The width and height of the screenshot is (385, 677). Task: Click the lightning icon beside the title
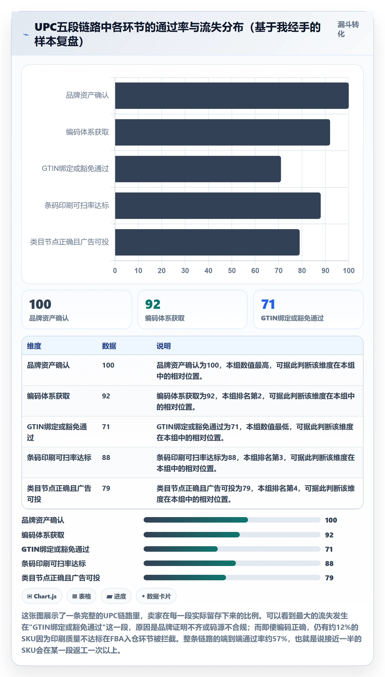coord(26,35)
